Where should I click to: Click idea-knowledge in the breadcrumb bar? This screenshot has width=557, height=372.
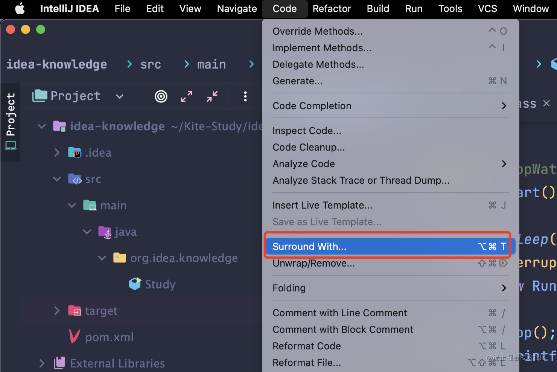click(57, 64)
